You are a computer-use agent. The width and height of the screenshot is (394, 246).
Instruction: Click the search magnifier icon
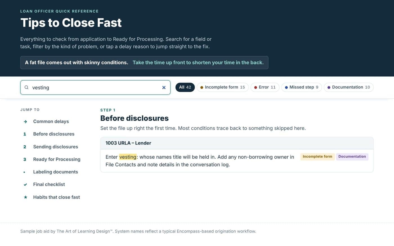26,87
